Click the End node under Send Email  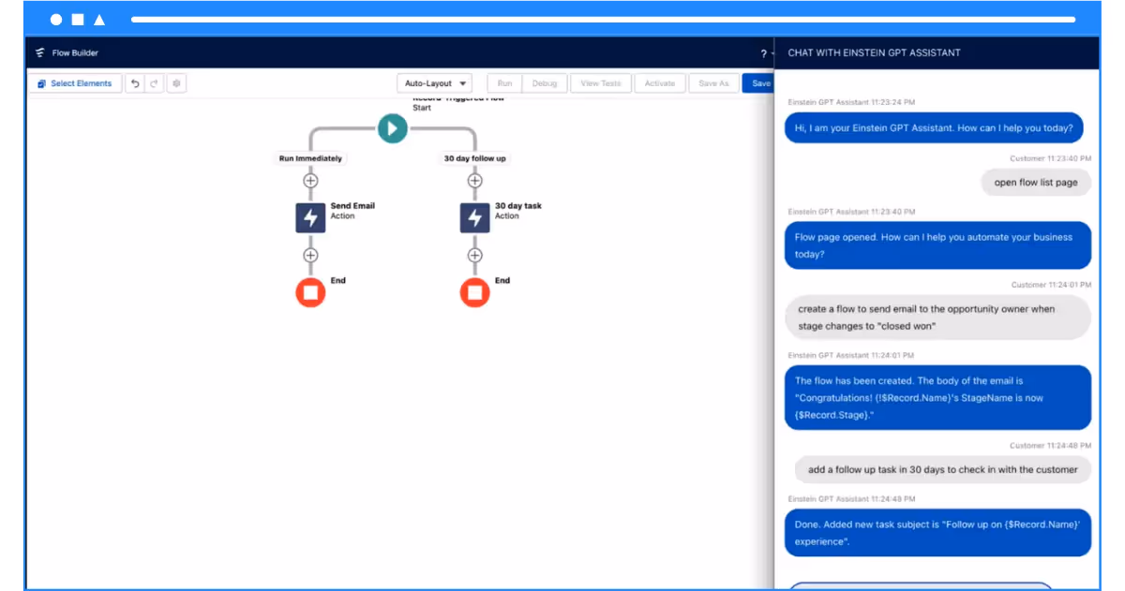[x=310, y=293]
